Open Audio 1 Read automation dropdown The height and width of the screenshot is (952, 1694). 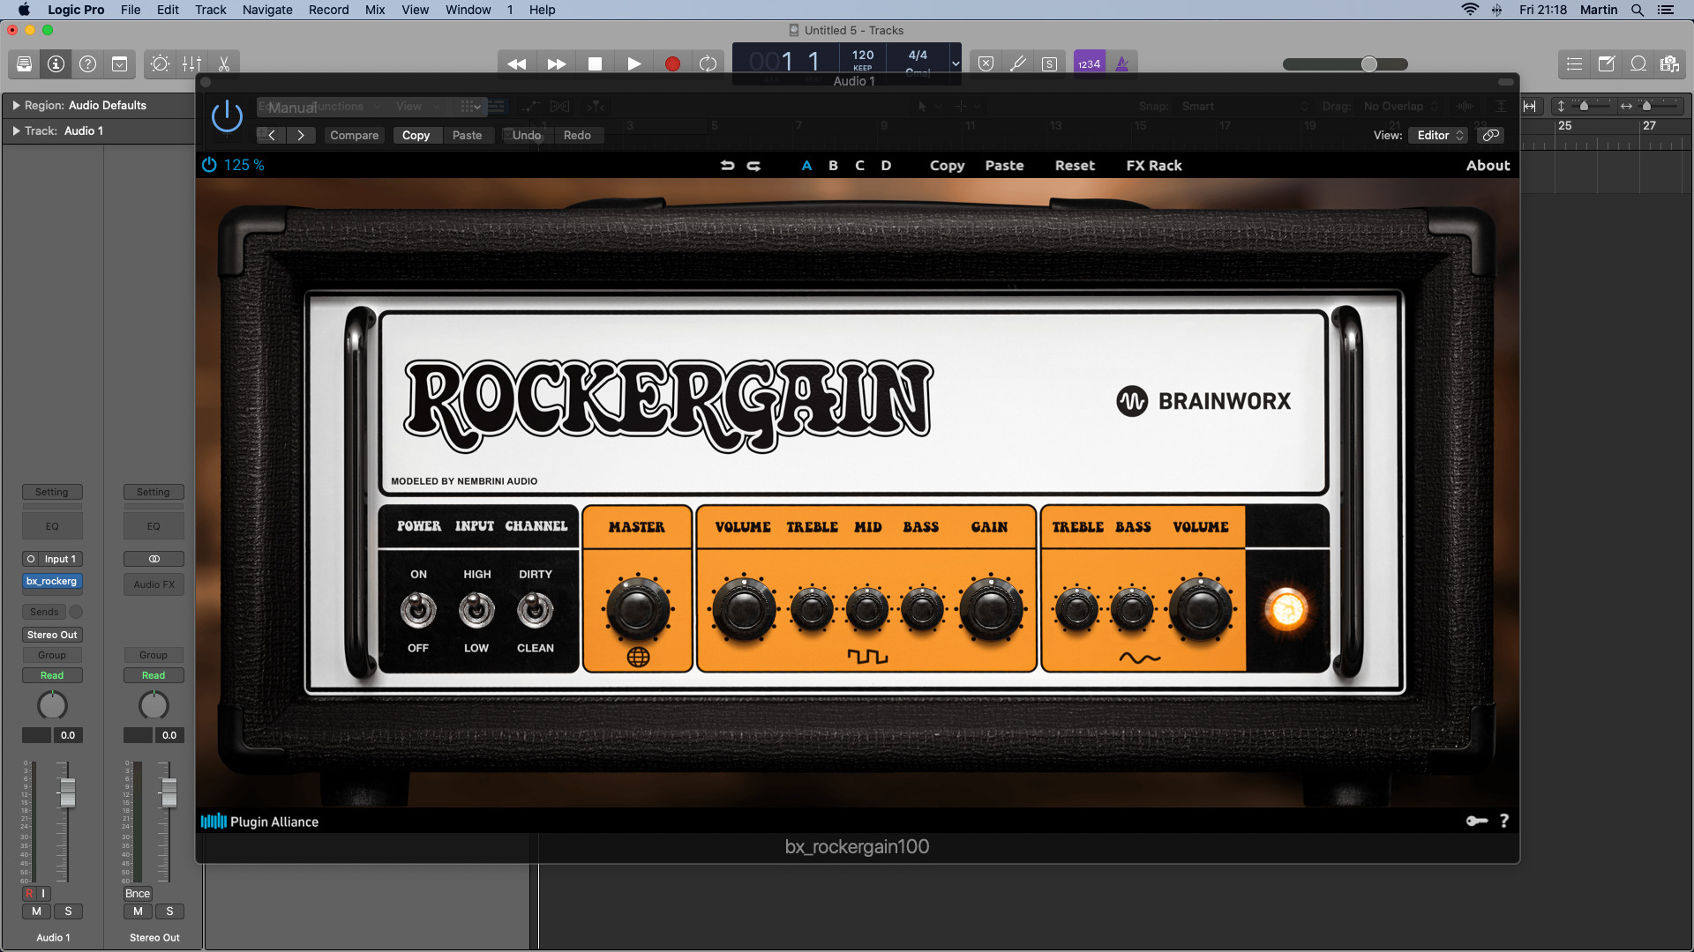tap(52, 675)
